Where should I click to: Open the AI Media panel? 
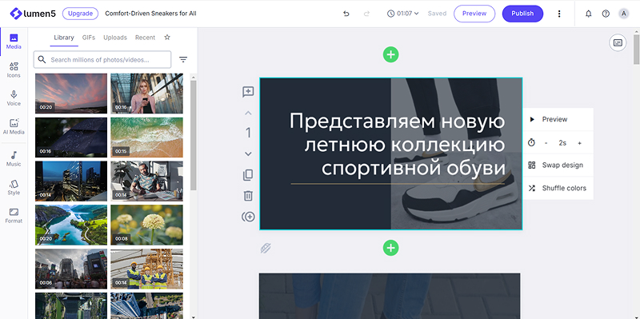(x=14, y=127)
